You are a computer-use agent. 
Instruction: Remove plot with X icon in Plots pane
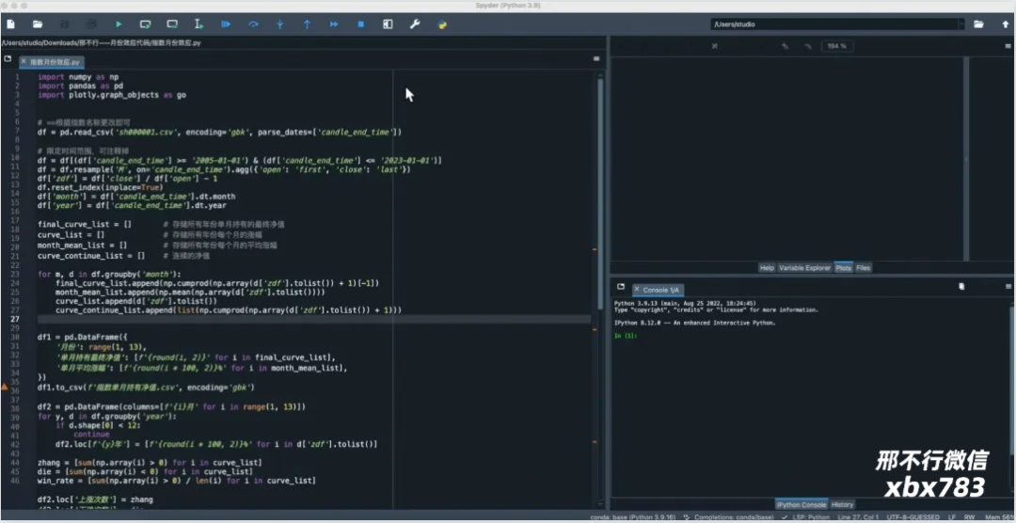pos(715,46)
